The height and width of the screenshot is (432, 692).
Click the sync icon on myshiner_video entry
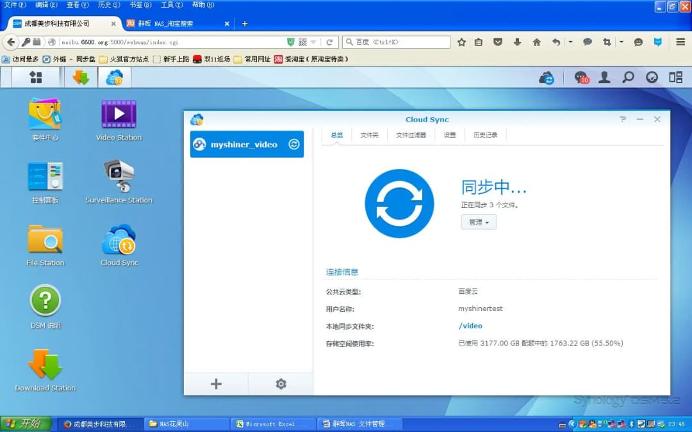tap(294, 144)
